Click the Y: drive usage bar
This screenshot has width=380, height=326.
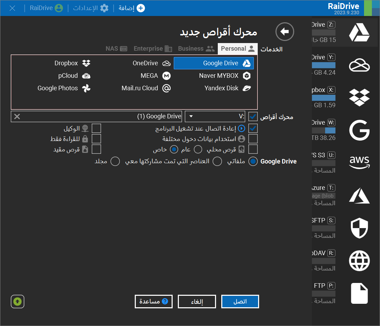[323, 65]
